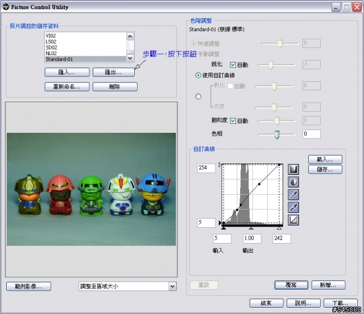Click the reset curve to linear icon

[293, 220]
